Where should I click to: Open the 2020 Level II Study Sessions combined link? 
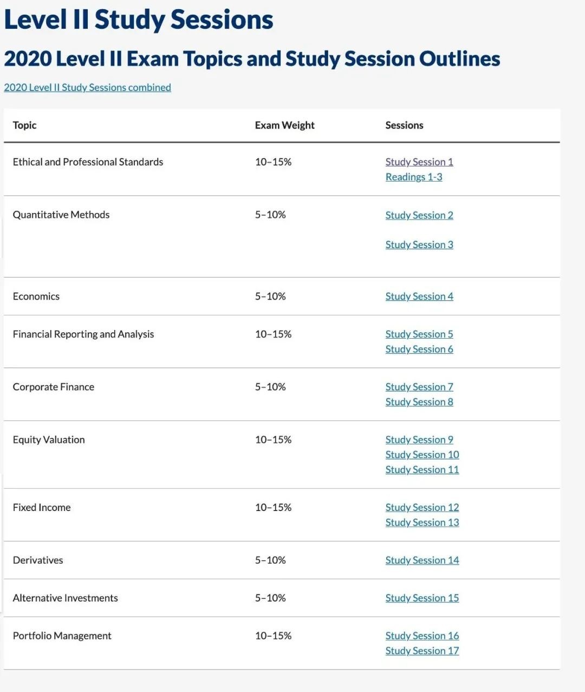pyautogui.click(x=87, y=87)
